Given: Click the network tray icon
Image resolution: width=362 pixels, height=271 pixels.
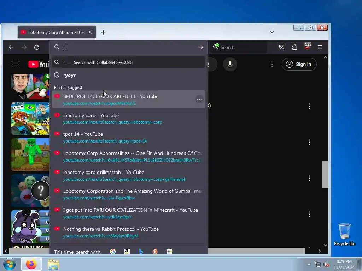Looking at the screenshot, I should [318, 265].
